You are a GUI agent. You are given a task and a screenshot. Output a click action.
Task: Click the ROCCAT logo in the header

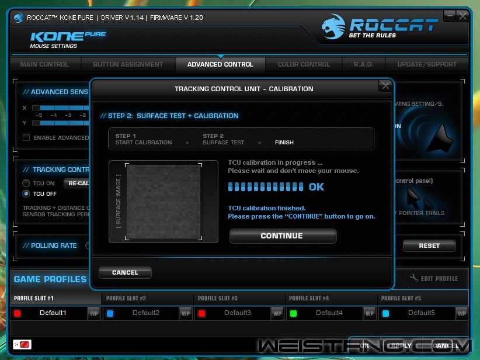(380, 27)
